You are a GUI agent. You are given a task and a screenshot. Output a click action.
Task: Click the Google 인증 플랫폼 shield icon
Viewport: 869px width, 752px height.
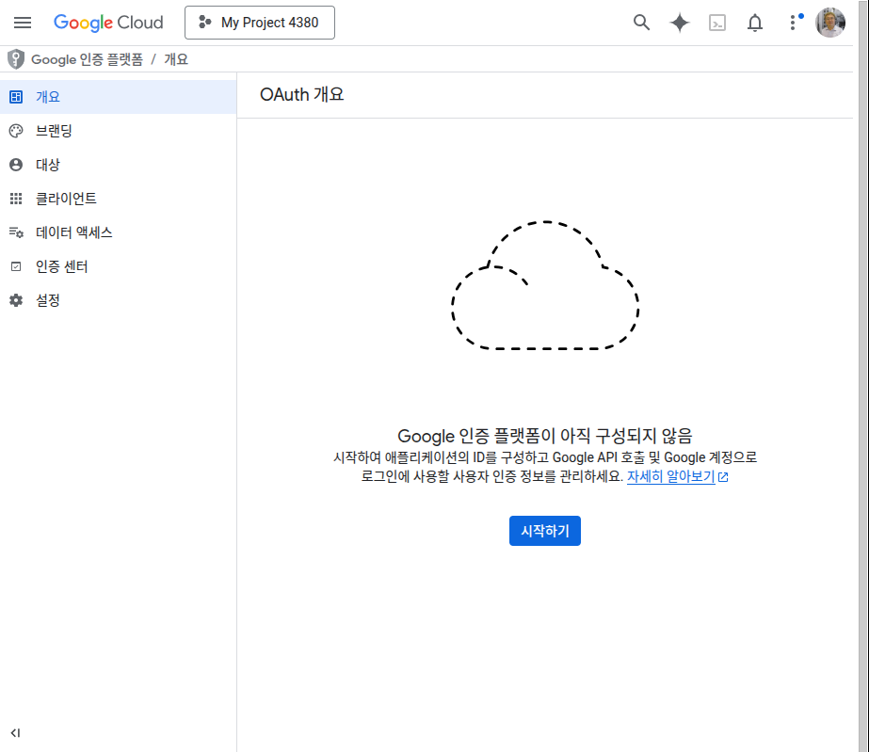pyautogui.click(x=15, y=59)
